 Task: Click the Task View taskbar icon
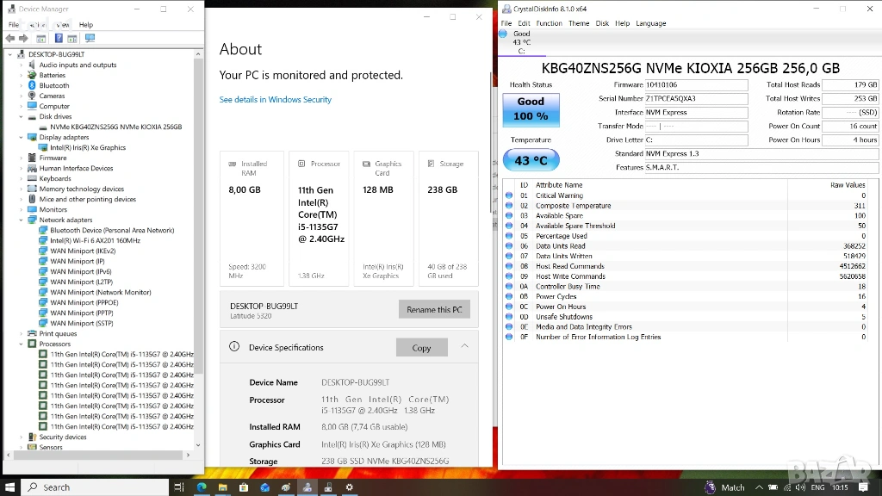point(179,487)
